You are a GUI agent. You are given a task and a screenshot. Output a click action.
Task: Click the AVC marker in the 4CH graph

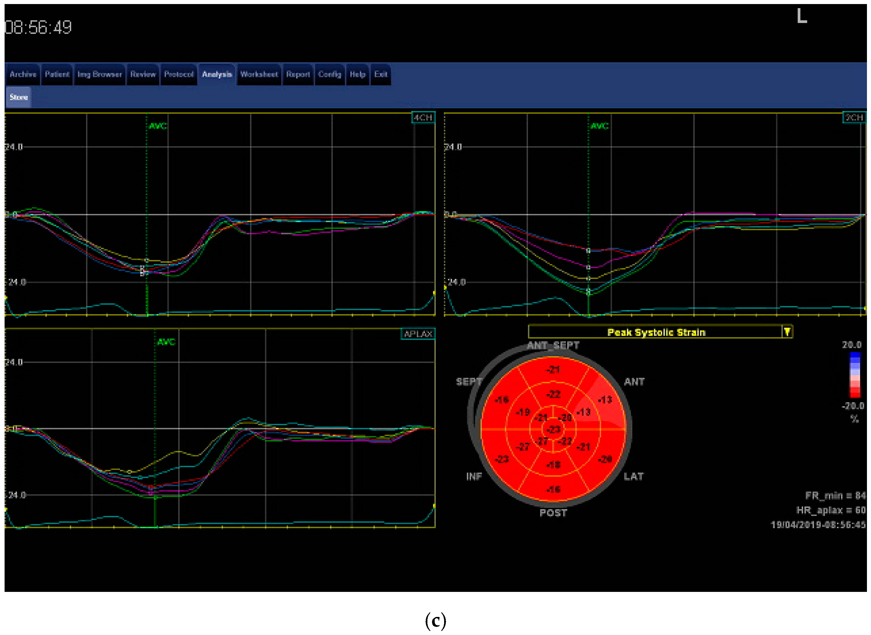(158, 126)
